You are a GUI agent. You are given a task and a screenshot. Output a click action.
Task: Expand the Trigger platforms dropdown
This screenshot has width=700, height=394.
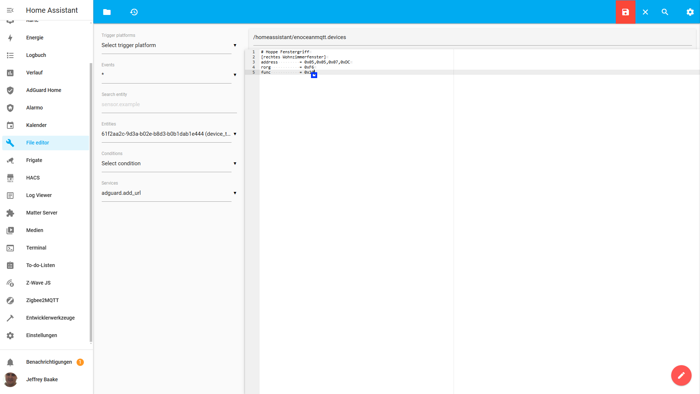tap(169, 45)
